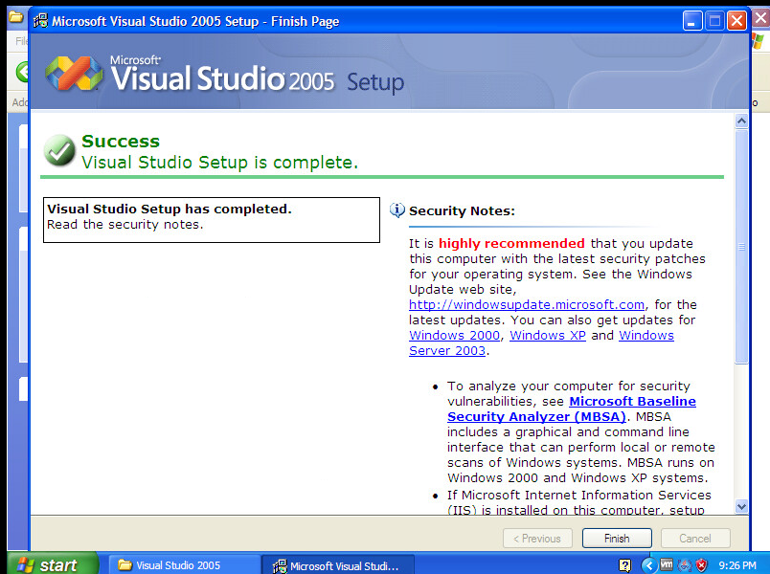Viewport: 770px width, 574px height.
Task: Click the Microsoft Visual Studi... taskbar button
Action: 338,565
